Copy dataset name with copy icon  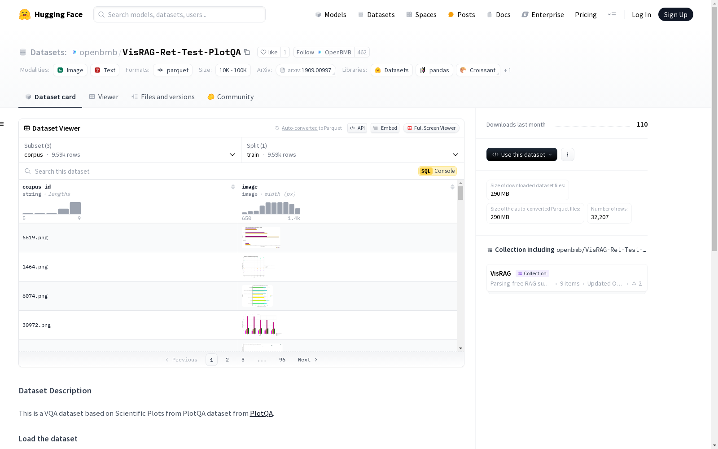(x=247, y=52)
